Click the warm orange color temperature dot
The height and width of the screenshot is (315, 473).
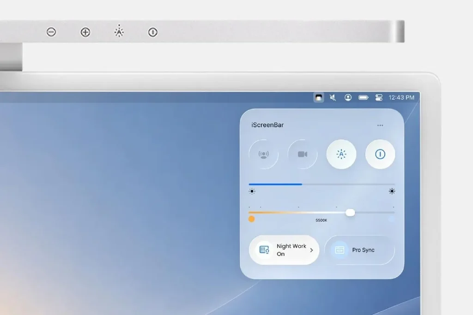click(x=251, y=219)
